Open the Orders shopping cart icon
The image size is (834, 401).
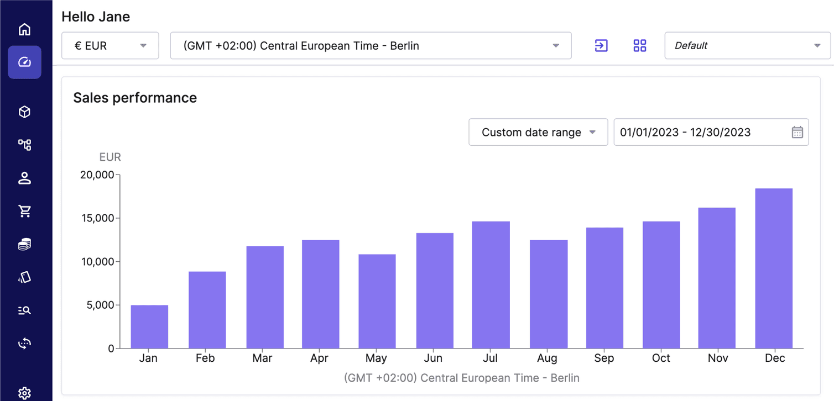click(x=24, y=211)
